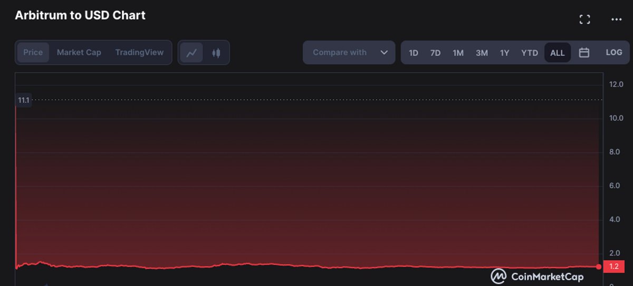Select the ALL time range
This screenshot has height=286, width=633.
point(558,53)
